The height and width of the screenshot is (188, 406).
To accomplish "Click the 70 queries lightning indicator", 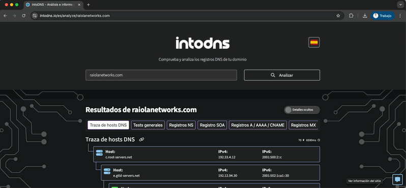I will (301, 140).
